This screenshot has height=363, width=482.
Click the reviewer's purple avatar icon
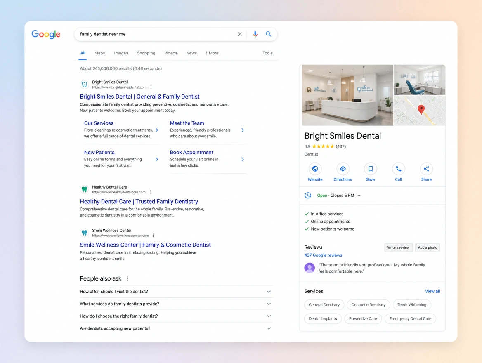coord(310,268)
